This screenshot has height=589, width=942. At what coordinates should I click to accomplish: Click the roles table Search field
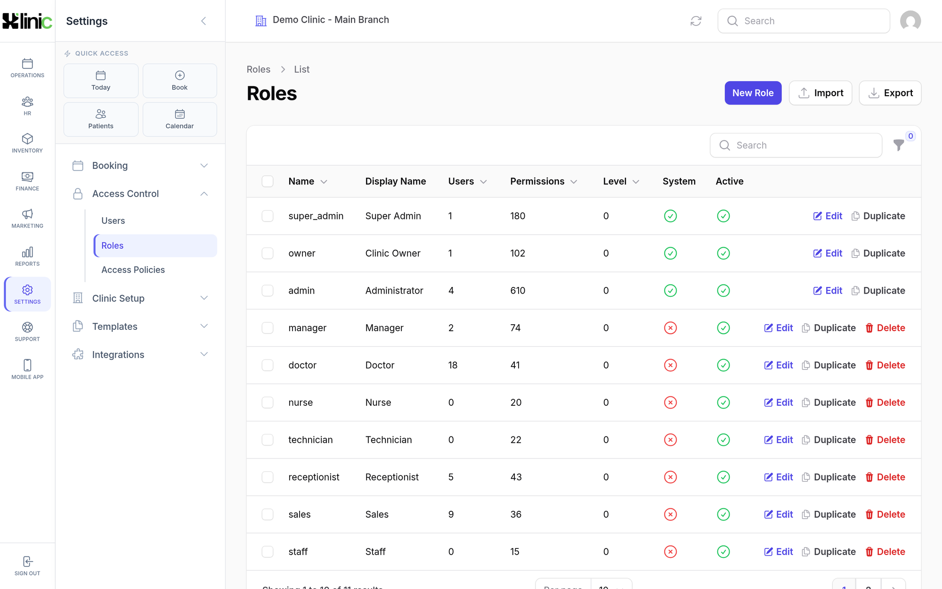796,145
